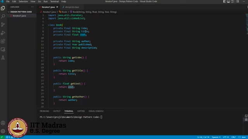This screenshot has height=139, width=248.
Task: Open Remote Explorer icon in activity bar
Action: pyautogui.click(x=3, y=49)
